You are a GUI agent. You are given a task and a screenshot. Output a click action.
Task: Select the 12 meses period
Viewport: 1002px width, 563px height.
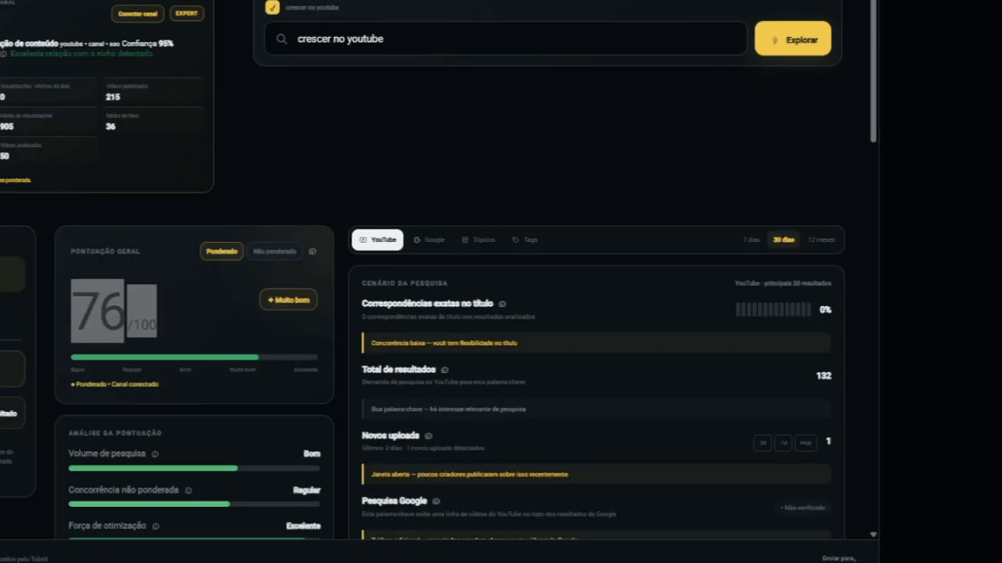pos(821,240)
